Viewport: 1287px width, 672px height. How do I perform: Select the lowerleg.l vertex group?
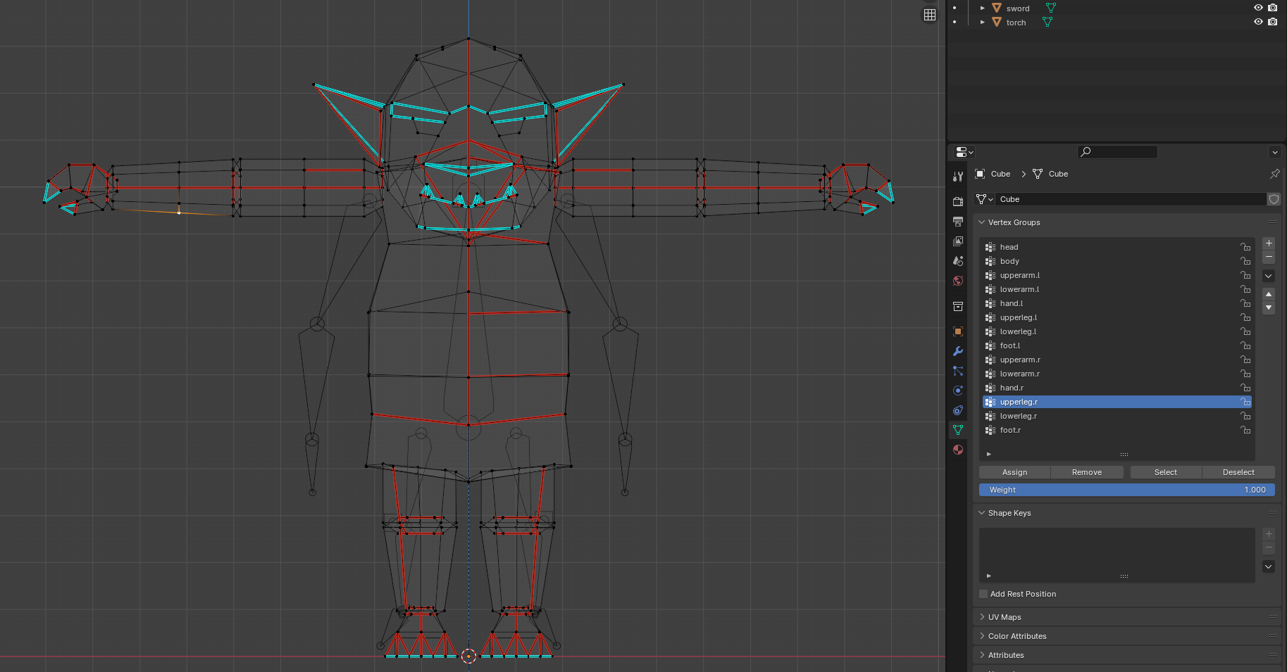pyautogui.click(x=1117, y=331)
